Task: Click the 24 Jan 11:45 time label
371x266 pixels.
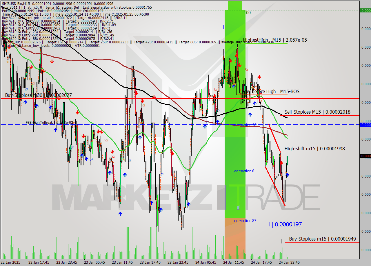Action: click(234, 263)
